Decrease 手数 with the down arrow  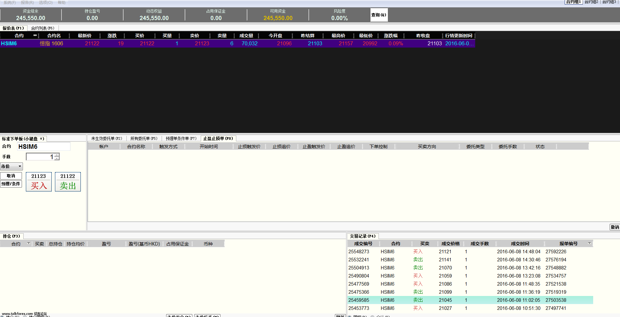coord(57,158)
